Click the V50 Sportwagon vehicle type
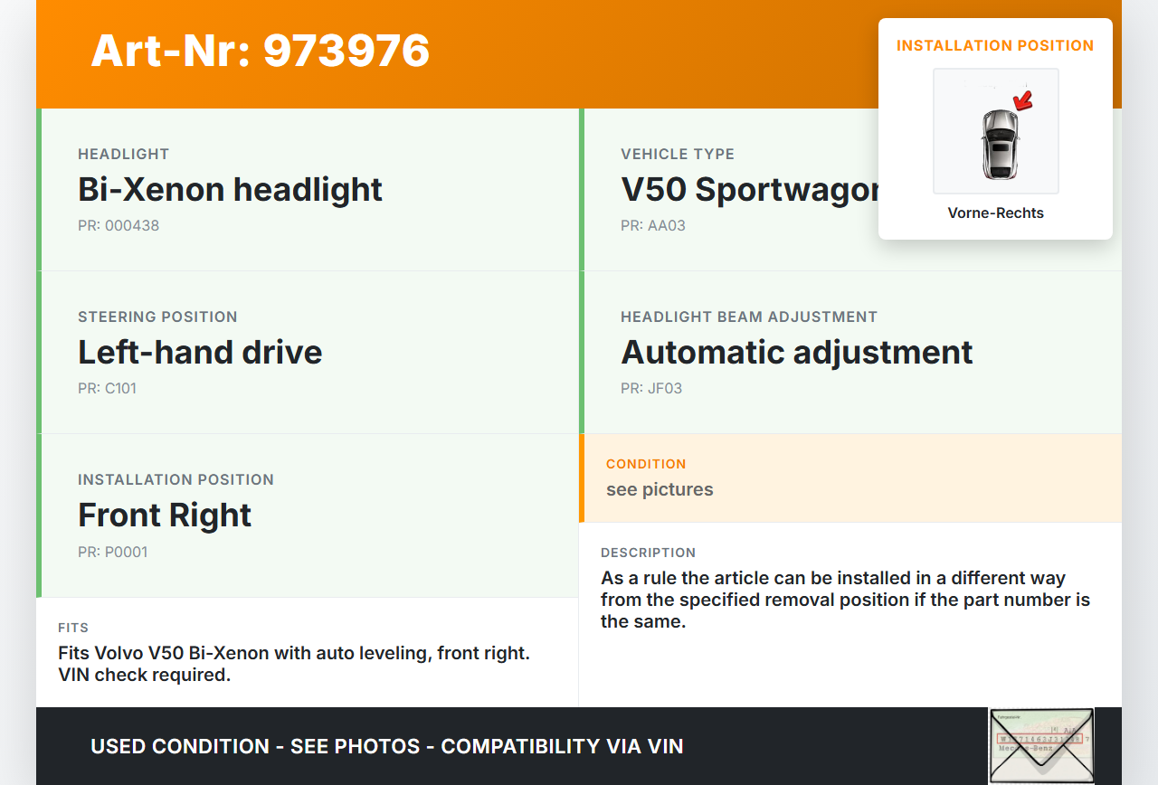 click(750, 189)
